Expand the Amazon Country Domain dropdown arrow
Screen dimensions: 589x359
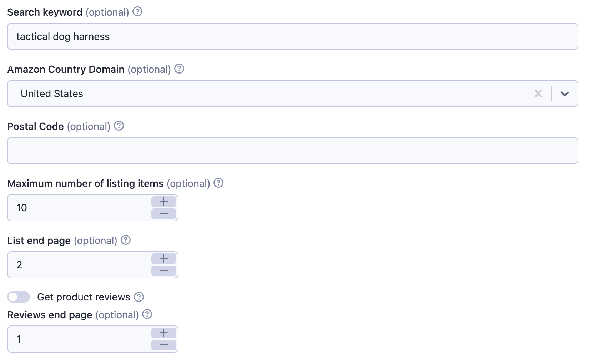tap(564, 93)
